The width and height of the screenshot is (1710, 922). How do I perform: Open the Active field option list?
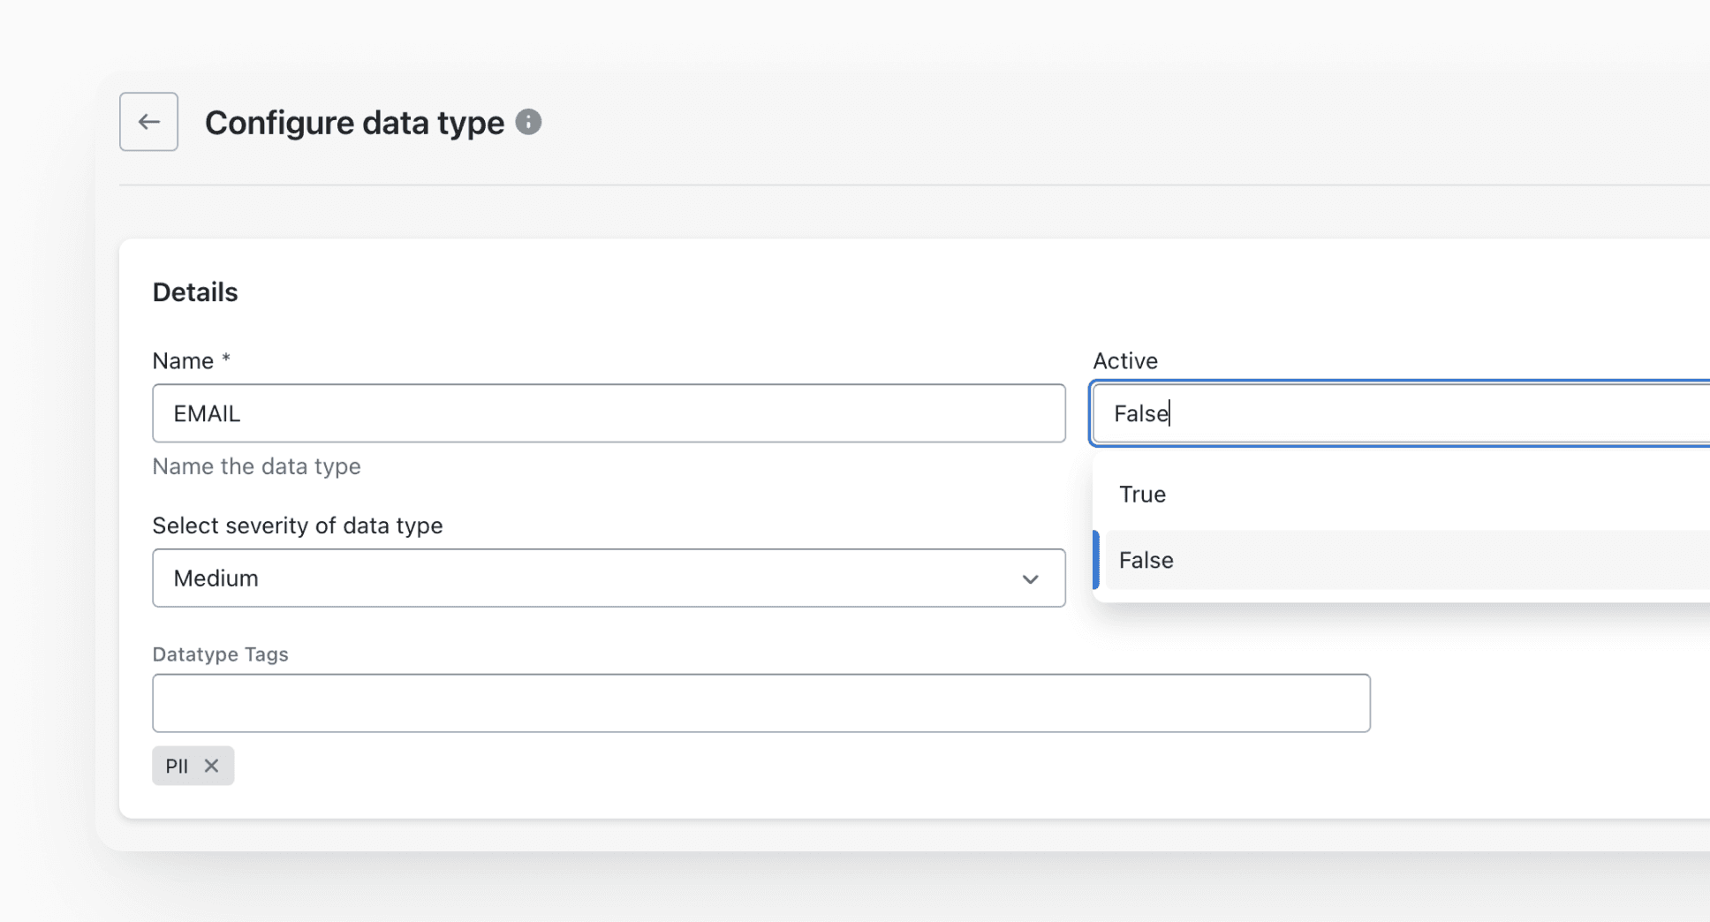(1396, 412)
